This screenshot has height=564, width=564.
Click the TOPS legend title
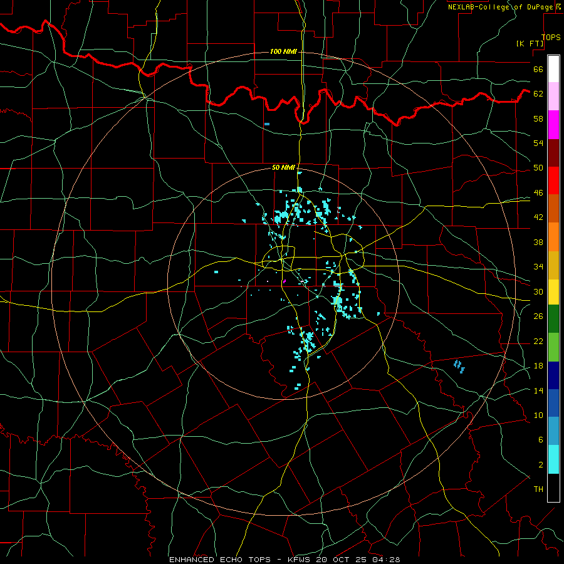(x=551, y=38)
